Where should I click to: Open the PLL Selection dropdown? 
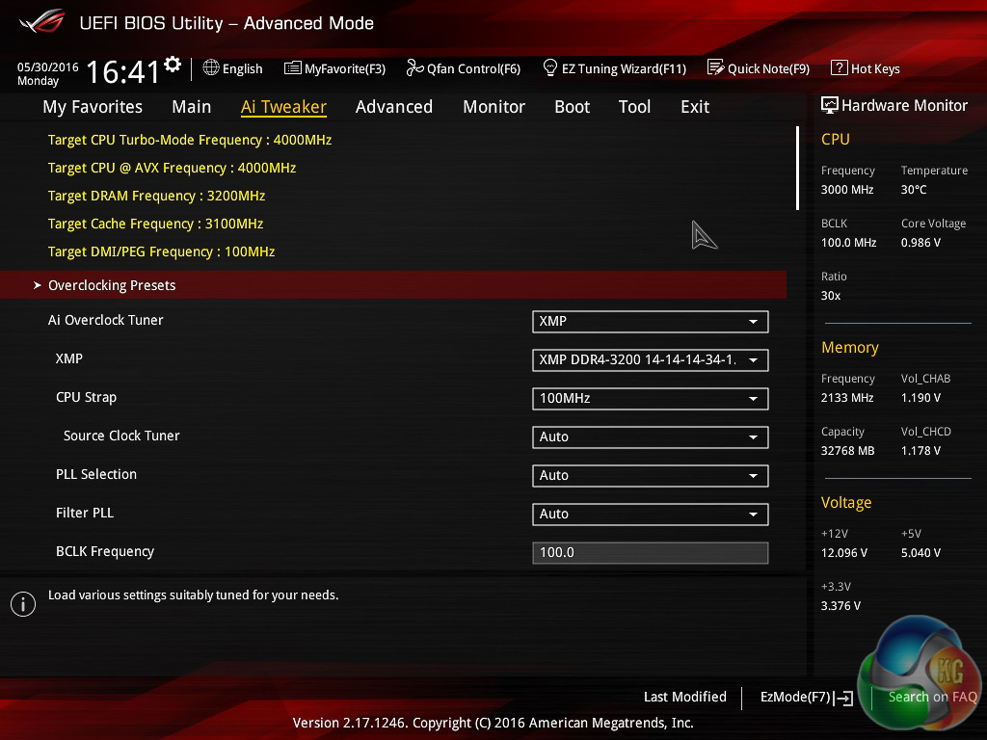tap(651, 476)
